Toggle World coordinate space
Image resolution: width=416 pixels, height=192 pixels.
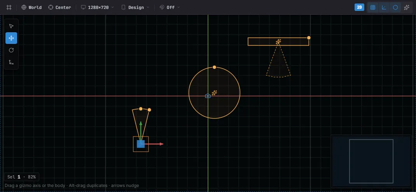[x=31, y=7]
